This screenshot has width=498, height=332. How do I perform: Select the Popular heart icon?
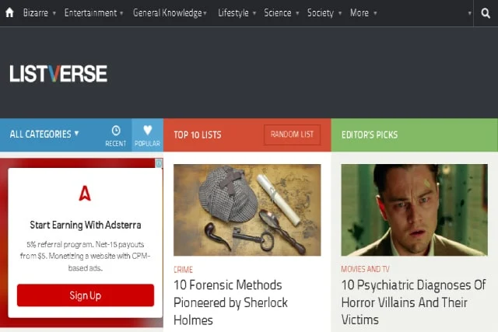pos(147,130)
